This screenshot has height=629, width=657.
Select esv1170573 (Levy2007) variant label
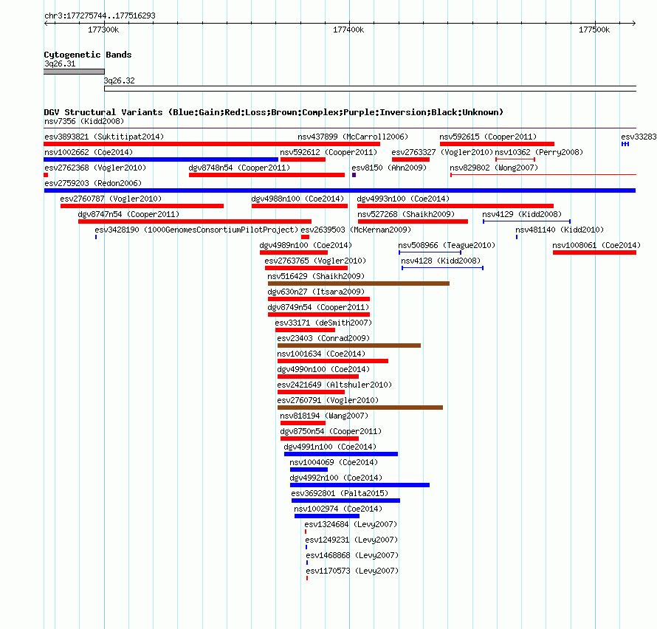tap(352, 571)
